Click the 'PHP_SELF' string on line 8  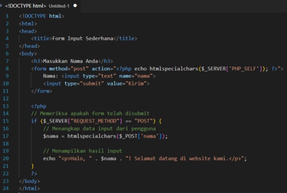tap(244, 69)
